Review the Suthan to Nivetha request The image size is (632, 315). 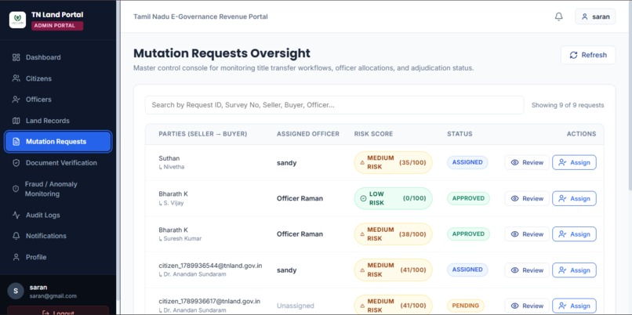point(527,162)
